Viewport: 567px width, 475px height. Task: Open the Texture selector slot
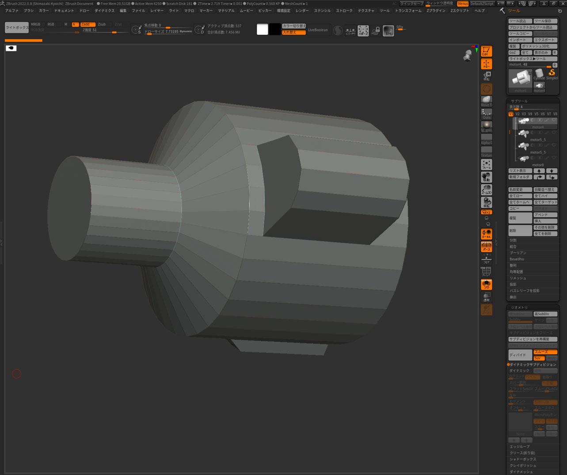[x=486, y=152]
